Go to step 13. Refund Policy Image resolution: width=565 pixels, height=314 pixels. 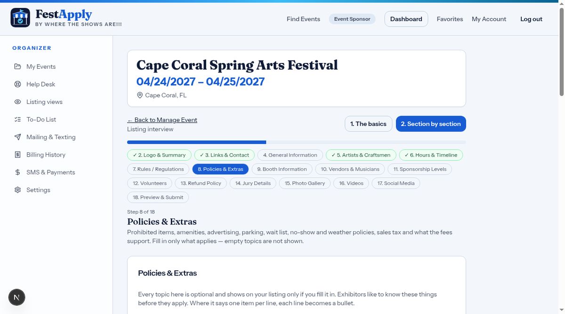(x=201, y=183)
